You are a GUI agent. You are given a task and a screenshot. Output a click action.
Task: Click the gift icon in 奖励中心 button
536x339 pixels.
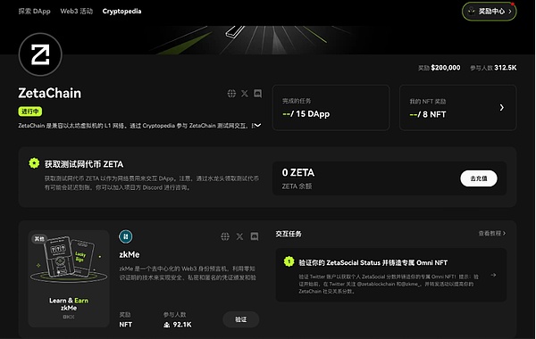472,11
